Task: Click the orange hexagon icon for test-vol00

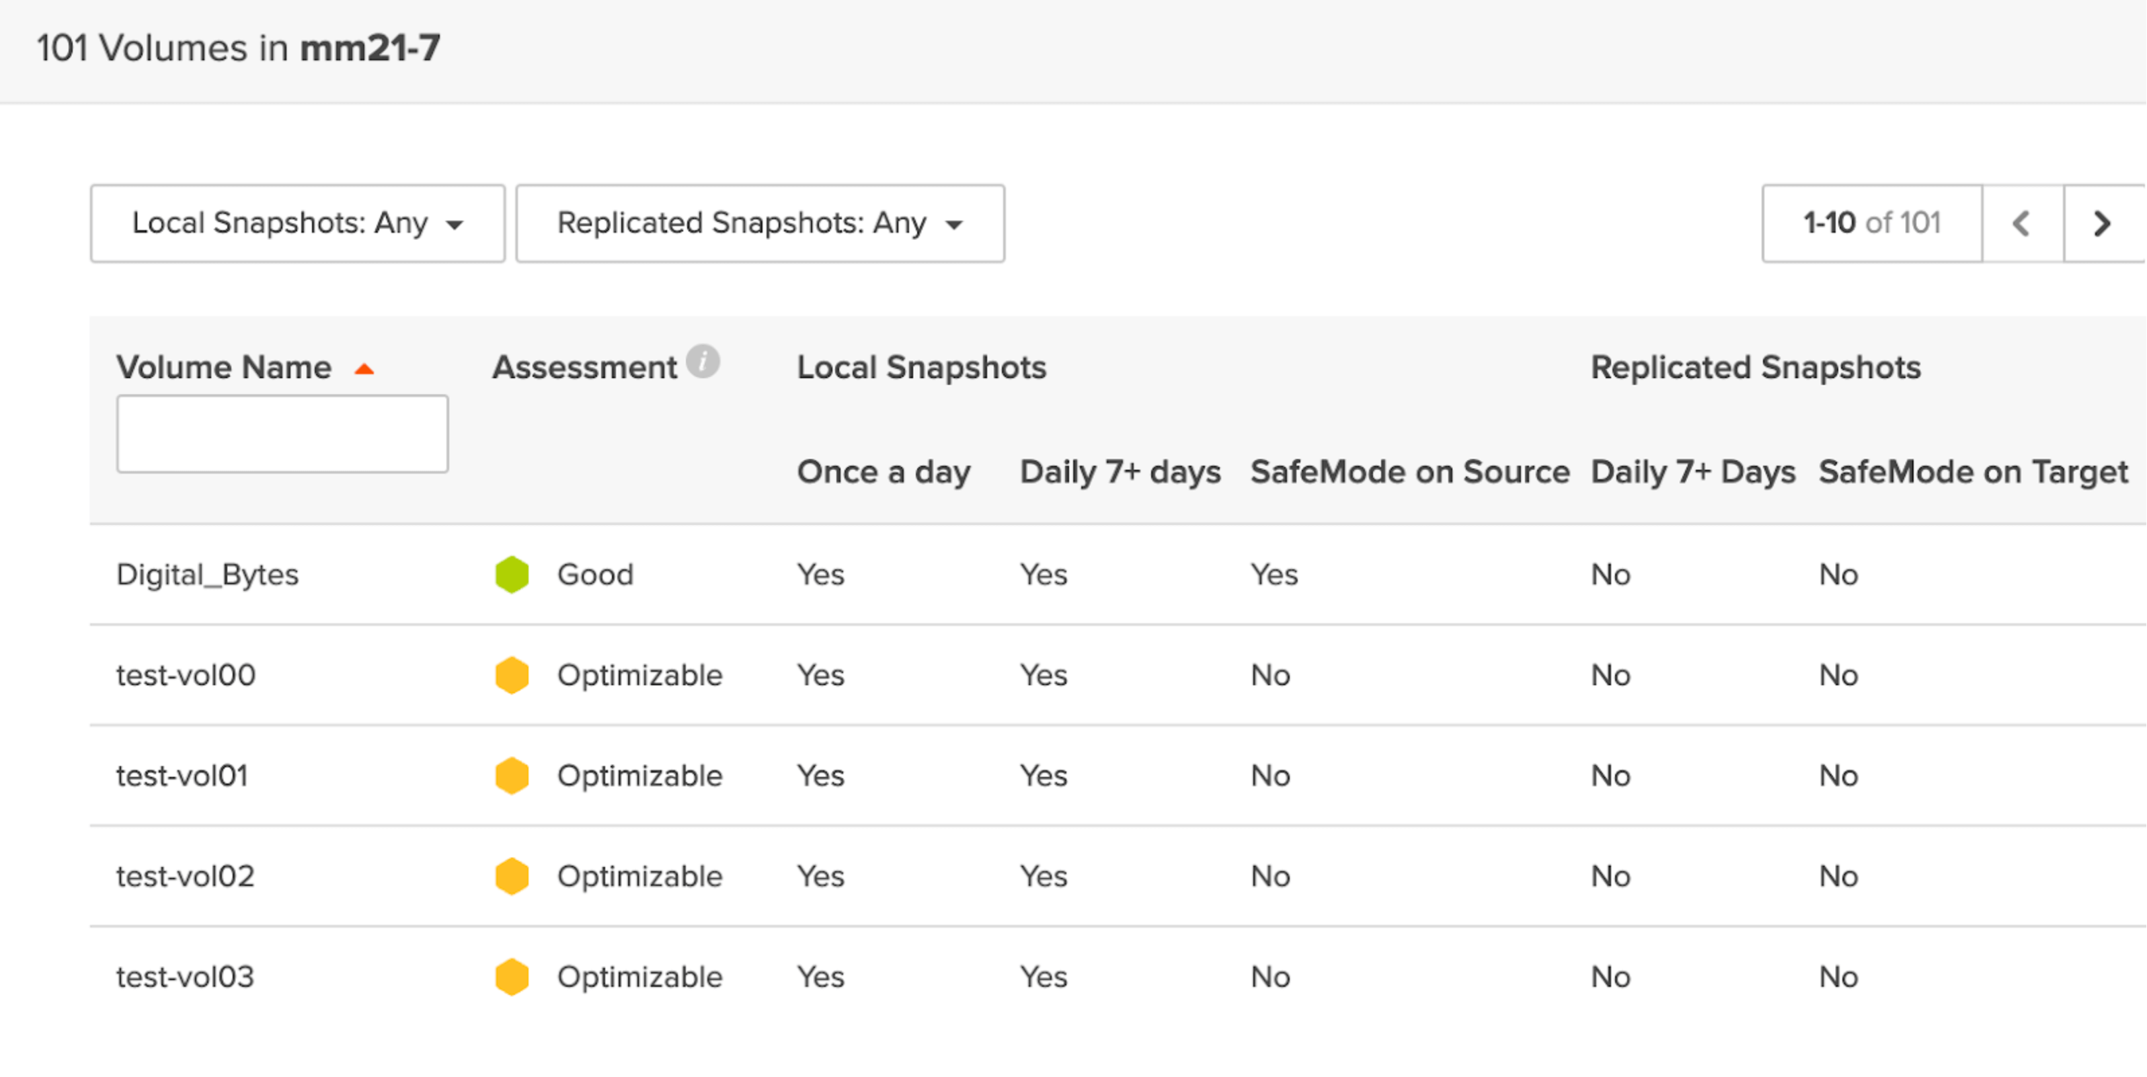Action: pyautogui.click(x=512, y=675)
